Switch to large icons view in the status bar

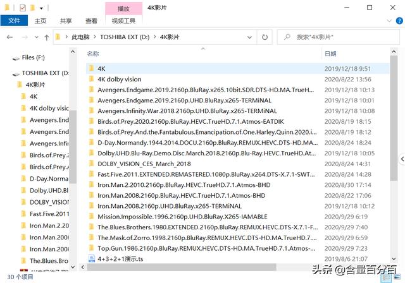(x=397, y=277)
